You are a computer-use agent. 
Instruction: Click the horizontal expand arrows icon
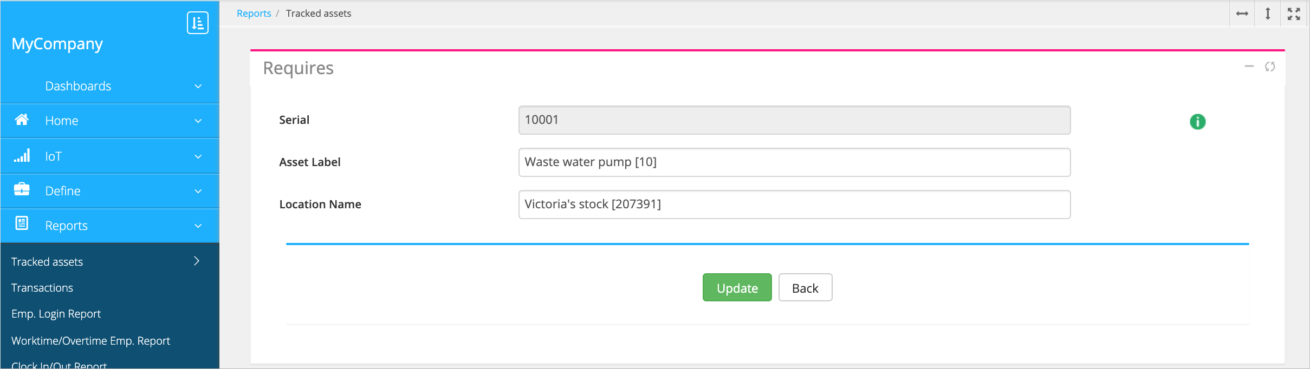(x=1242, y=14)
